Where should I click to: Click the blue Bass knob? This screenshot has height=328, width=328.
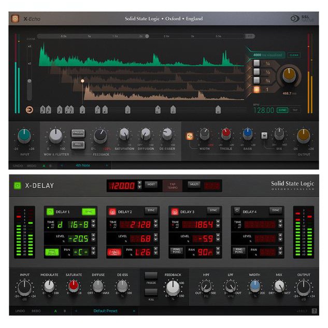click(x=248, y=134)
